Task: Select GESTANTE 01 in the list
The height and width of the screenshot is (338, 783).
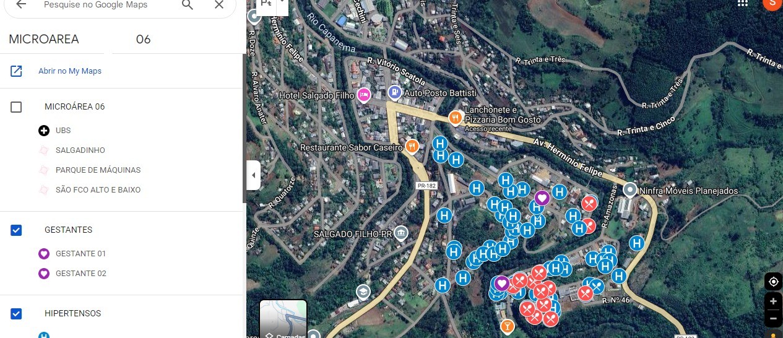Action: (x=80, y=254)
